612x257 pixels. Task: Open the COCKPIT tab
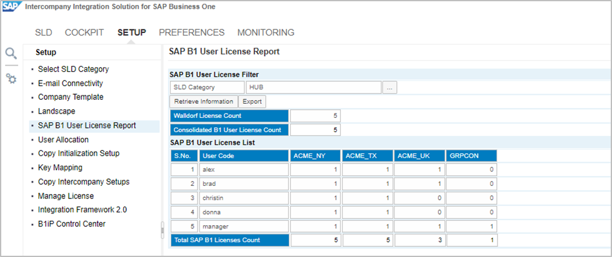84,32
